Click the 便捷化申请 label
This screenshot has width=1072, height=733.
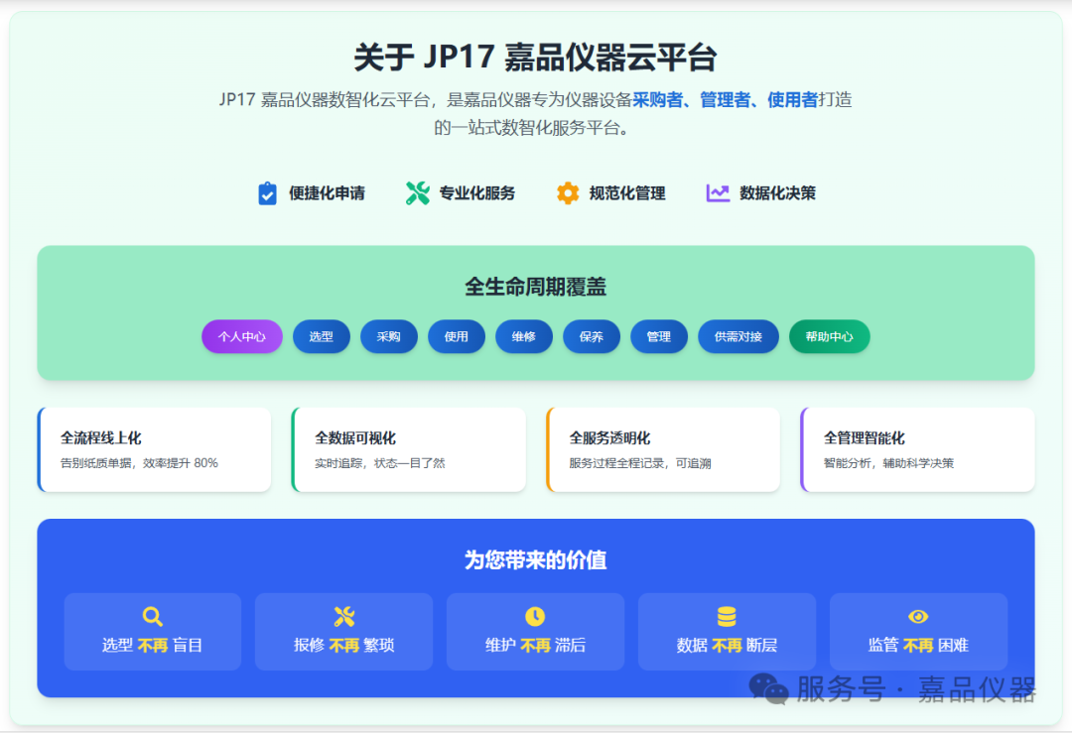[x=327, y=193]
